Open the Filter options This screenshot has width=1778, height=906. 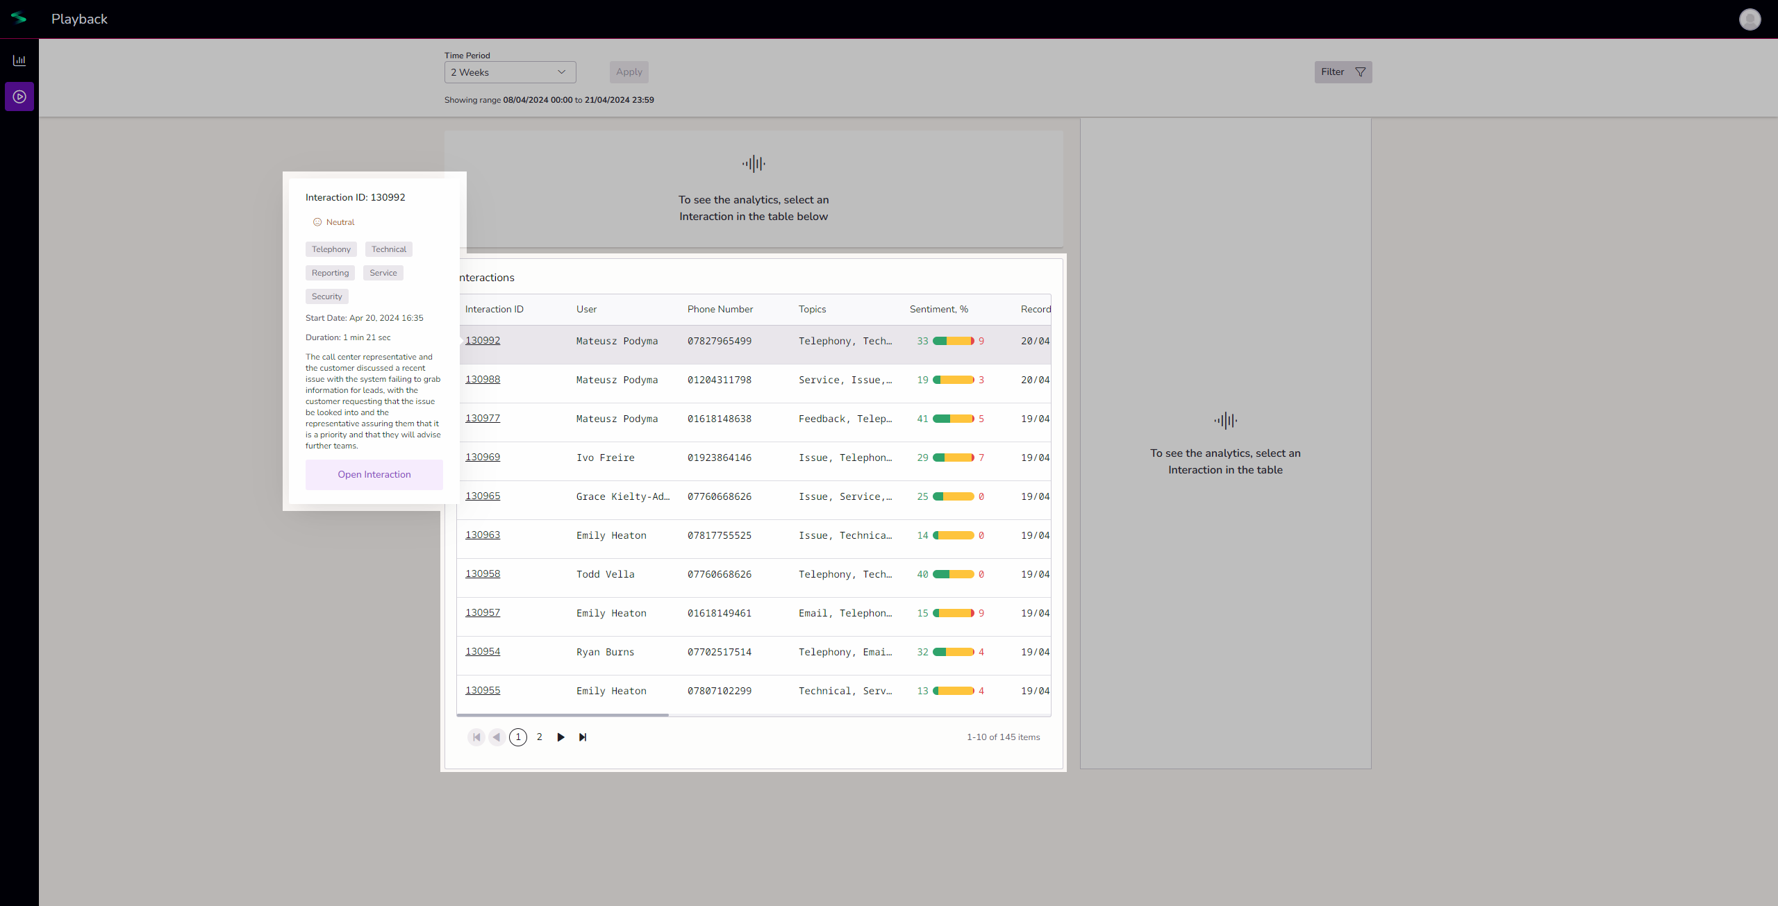click(1343, 72)
